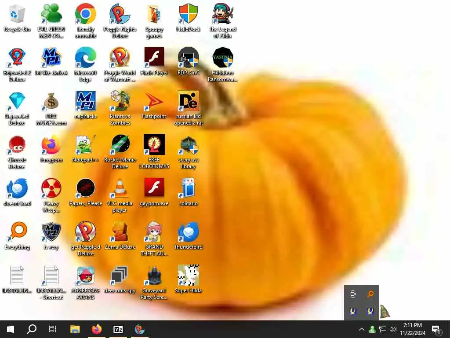Open Bejeweled 2 Deluxe

pyautogui.click(x=17, y=64)
